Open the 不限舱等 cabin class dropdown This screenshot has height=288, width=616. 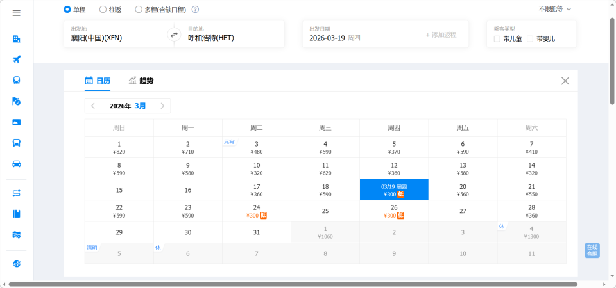click(x=554, y=9)
